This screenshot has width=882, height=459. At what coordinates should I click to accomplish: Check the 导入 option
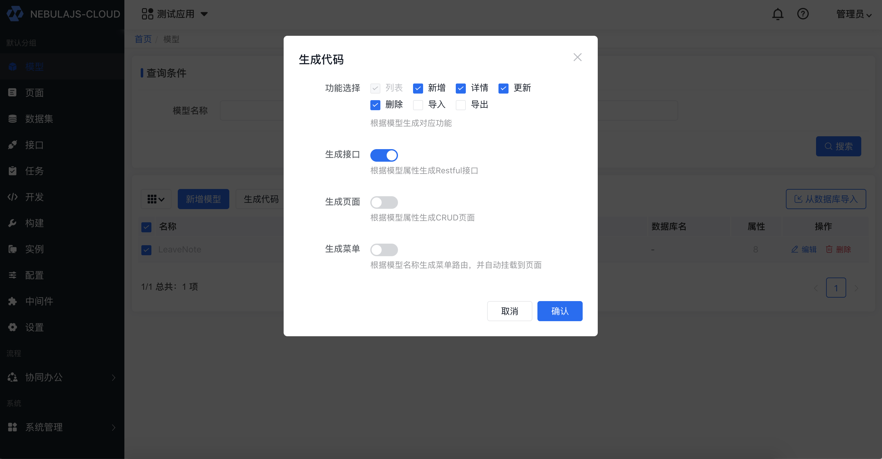(418, 105)
